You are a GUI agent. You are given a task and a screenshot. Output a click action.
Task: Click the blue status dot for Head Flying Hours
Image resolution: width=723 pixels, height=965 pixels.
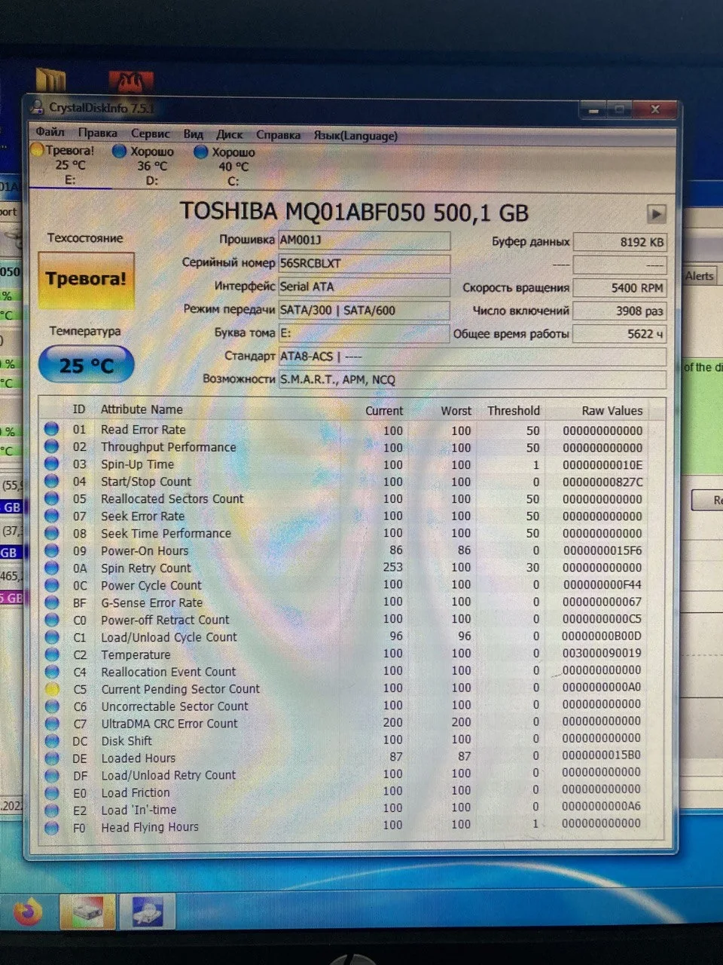[x=52, y=827]
